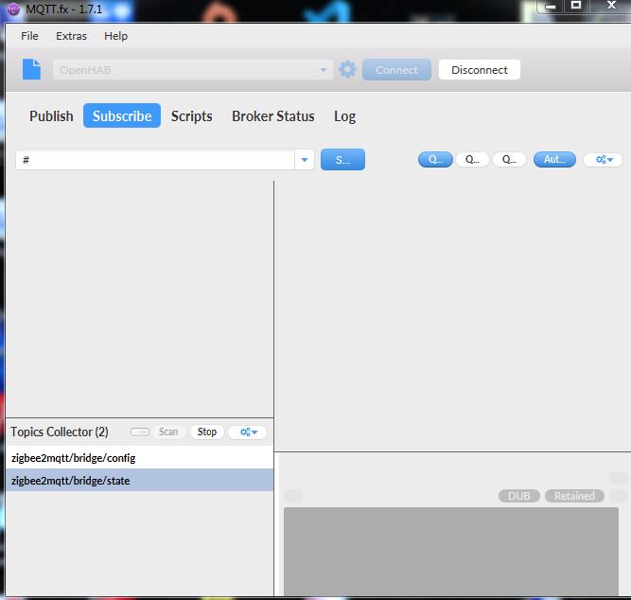Viewport: 631px width, 600px height.
Task: Open the Help menu
Action: coord(116,36)
